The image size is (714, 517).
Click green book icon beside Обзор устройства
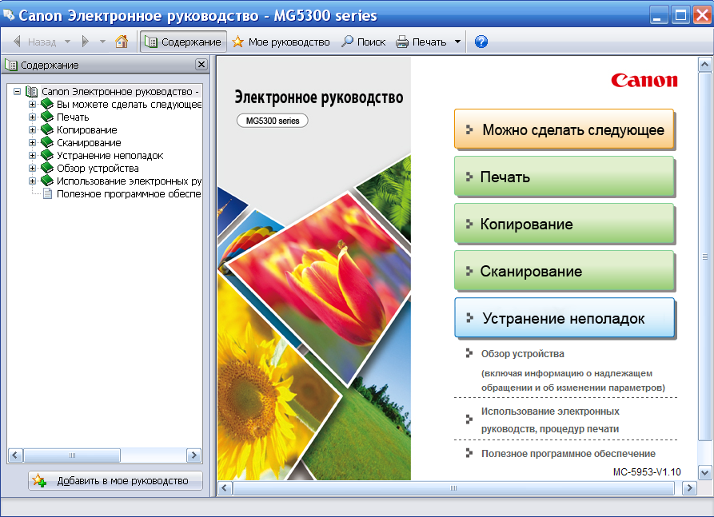point(47,168)
